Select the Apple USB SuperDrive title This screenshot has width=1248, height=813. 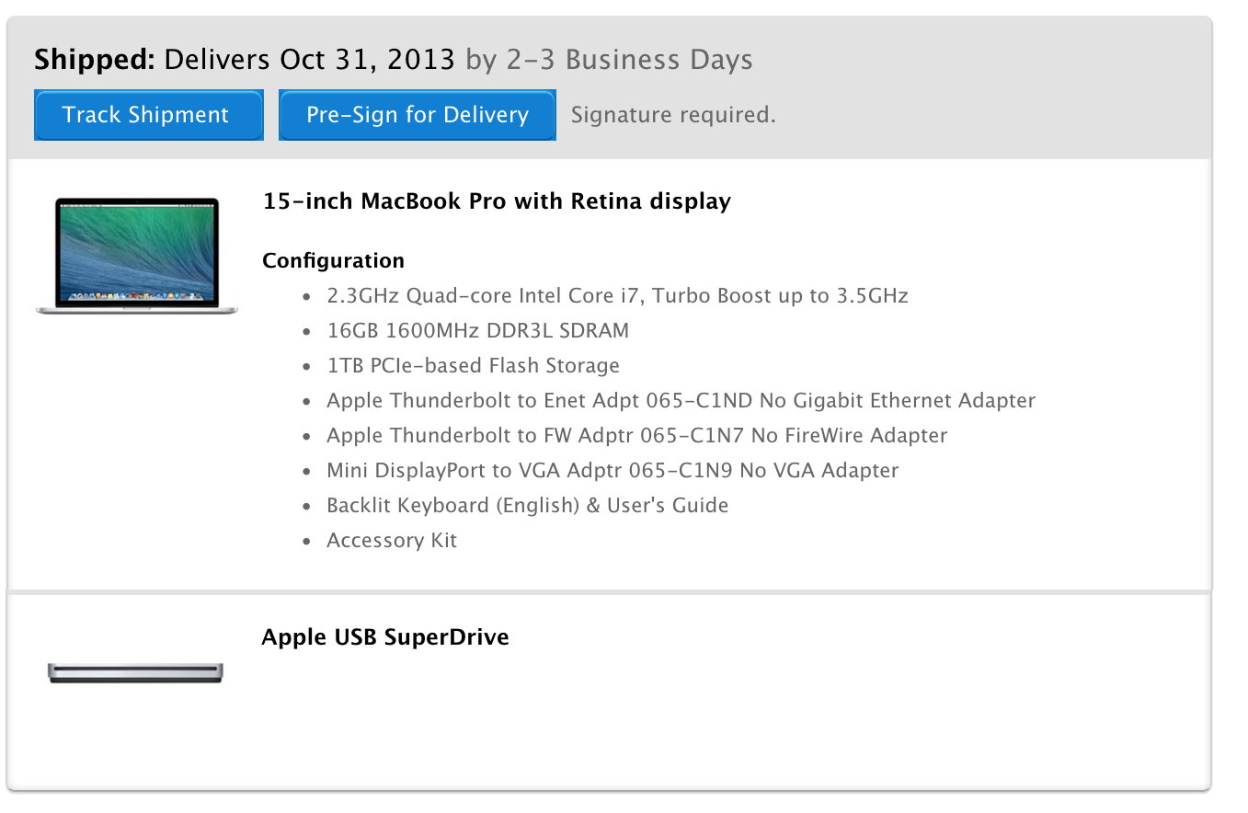point(385,637)
